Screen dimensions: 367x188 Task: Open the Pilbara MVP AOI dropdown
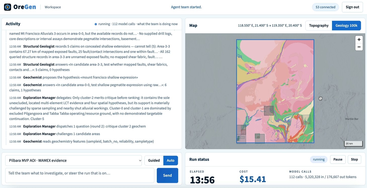74,161
